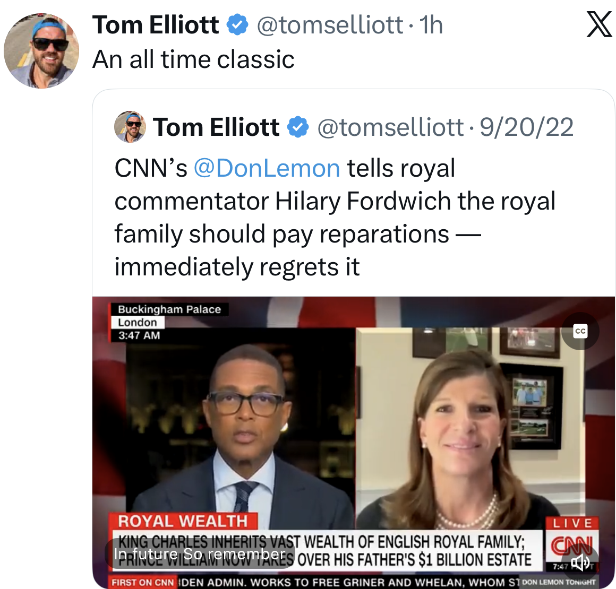
Task: Open the @DonLemon mention link
Action: click(267, 168)
